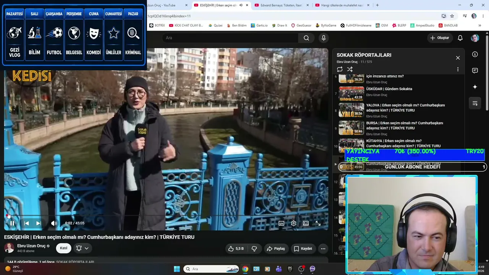Click the Windows taskbar search box
Screen dimensions: 489x275
pyautogui.click(x=211, y=269)
